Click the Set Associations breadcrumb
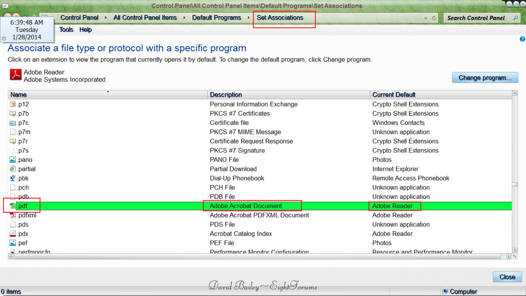 [280, 18]
